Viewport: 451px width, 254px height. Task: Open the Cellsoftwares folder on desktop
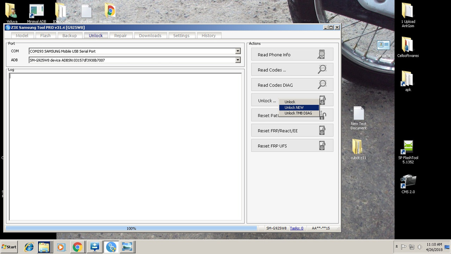(408, 47)
